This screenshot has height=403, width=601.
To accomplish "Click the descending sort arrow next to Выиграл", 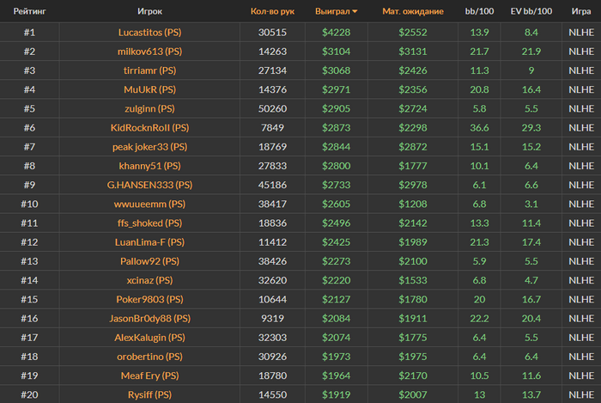I will click(355, 12).
